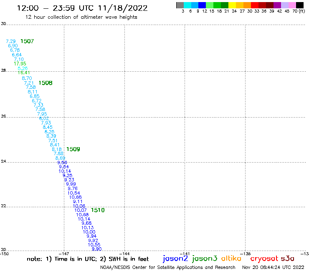This screenshot has height=271, width=309.
Task: Click wave height value 10.55
Action: point(94,245)
